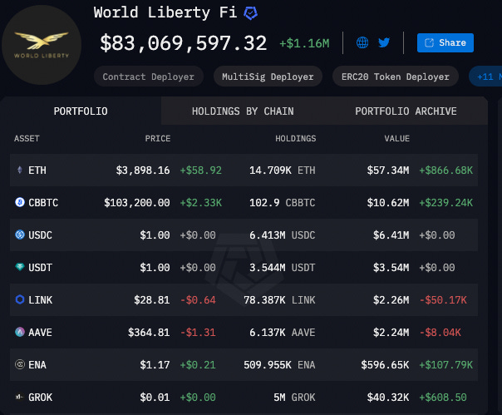This screenshot has width=502, height=415.
Task: Click the USDC token icon
Action: [x=20, y=235]
